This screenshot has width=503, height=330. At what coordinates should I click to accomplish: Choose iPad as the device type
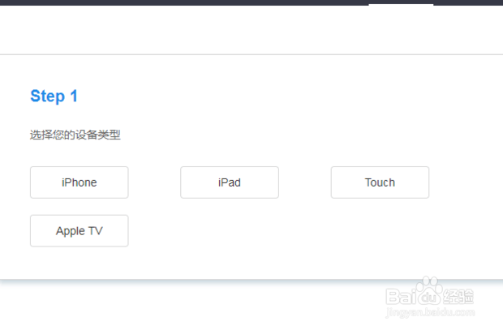click(x=230, y=182)
